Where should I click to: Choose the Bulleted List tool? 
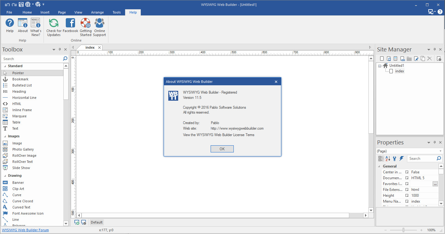click(32, 85)
